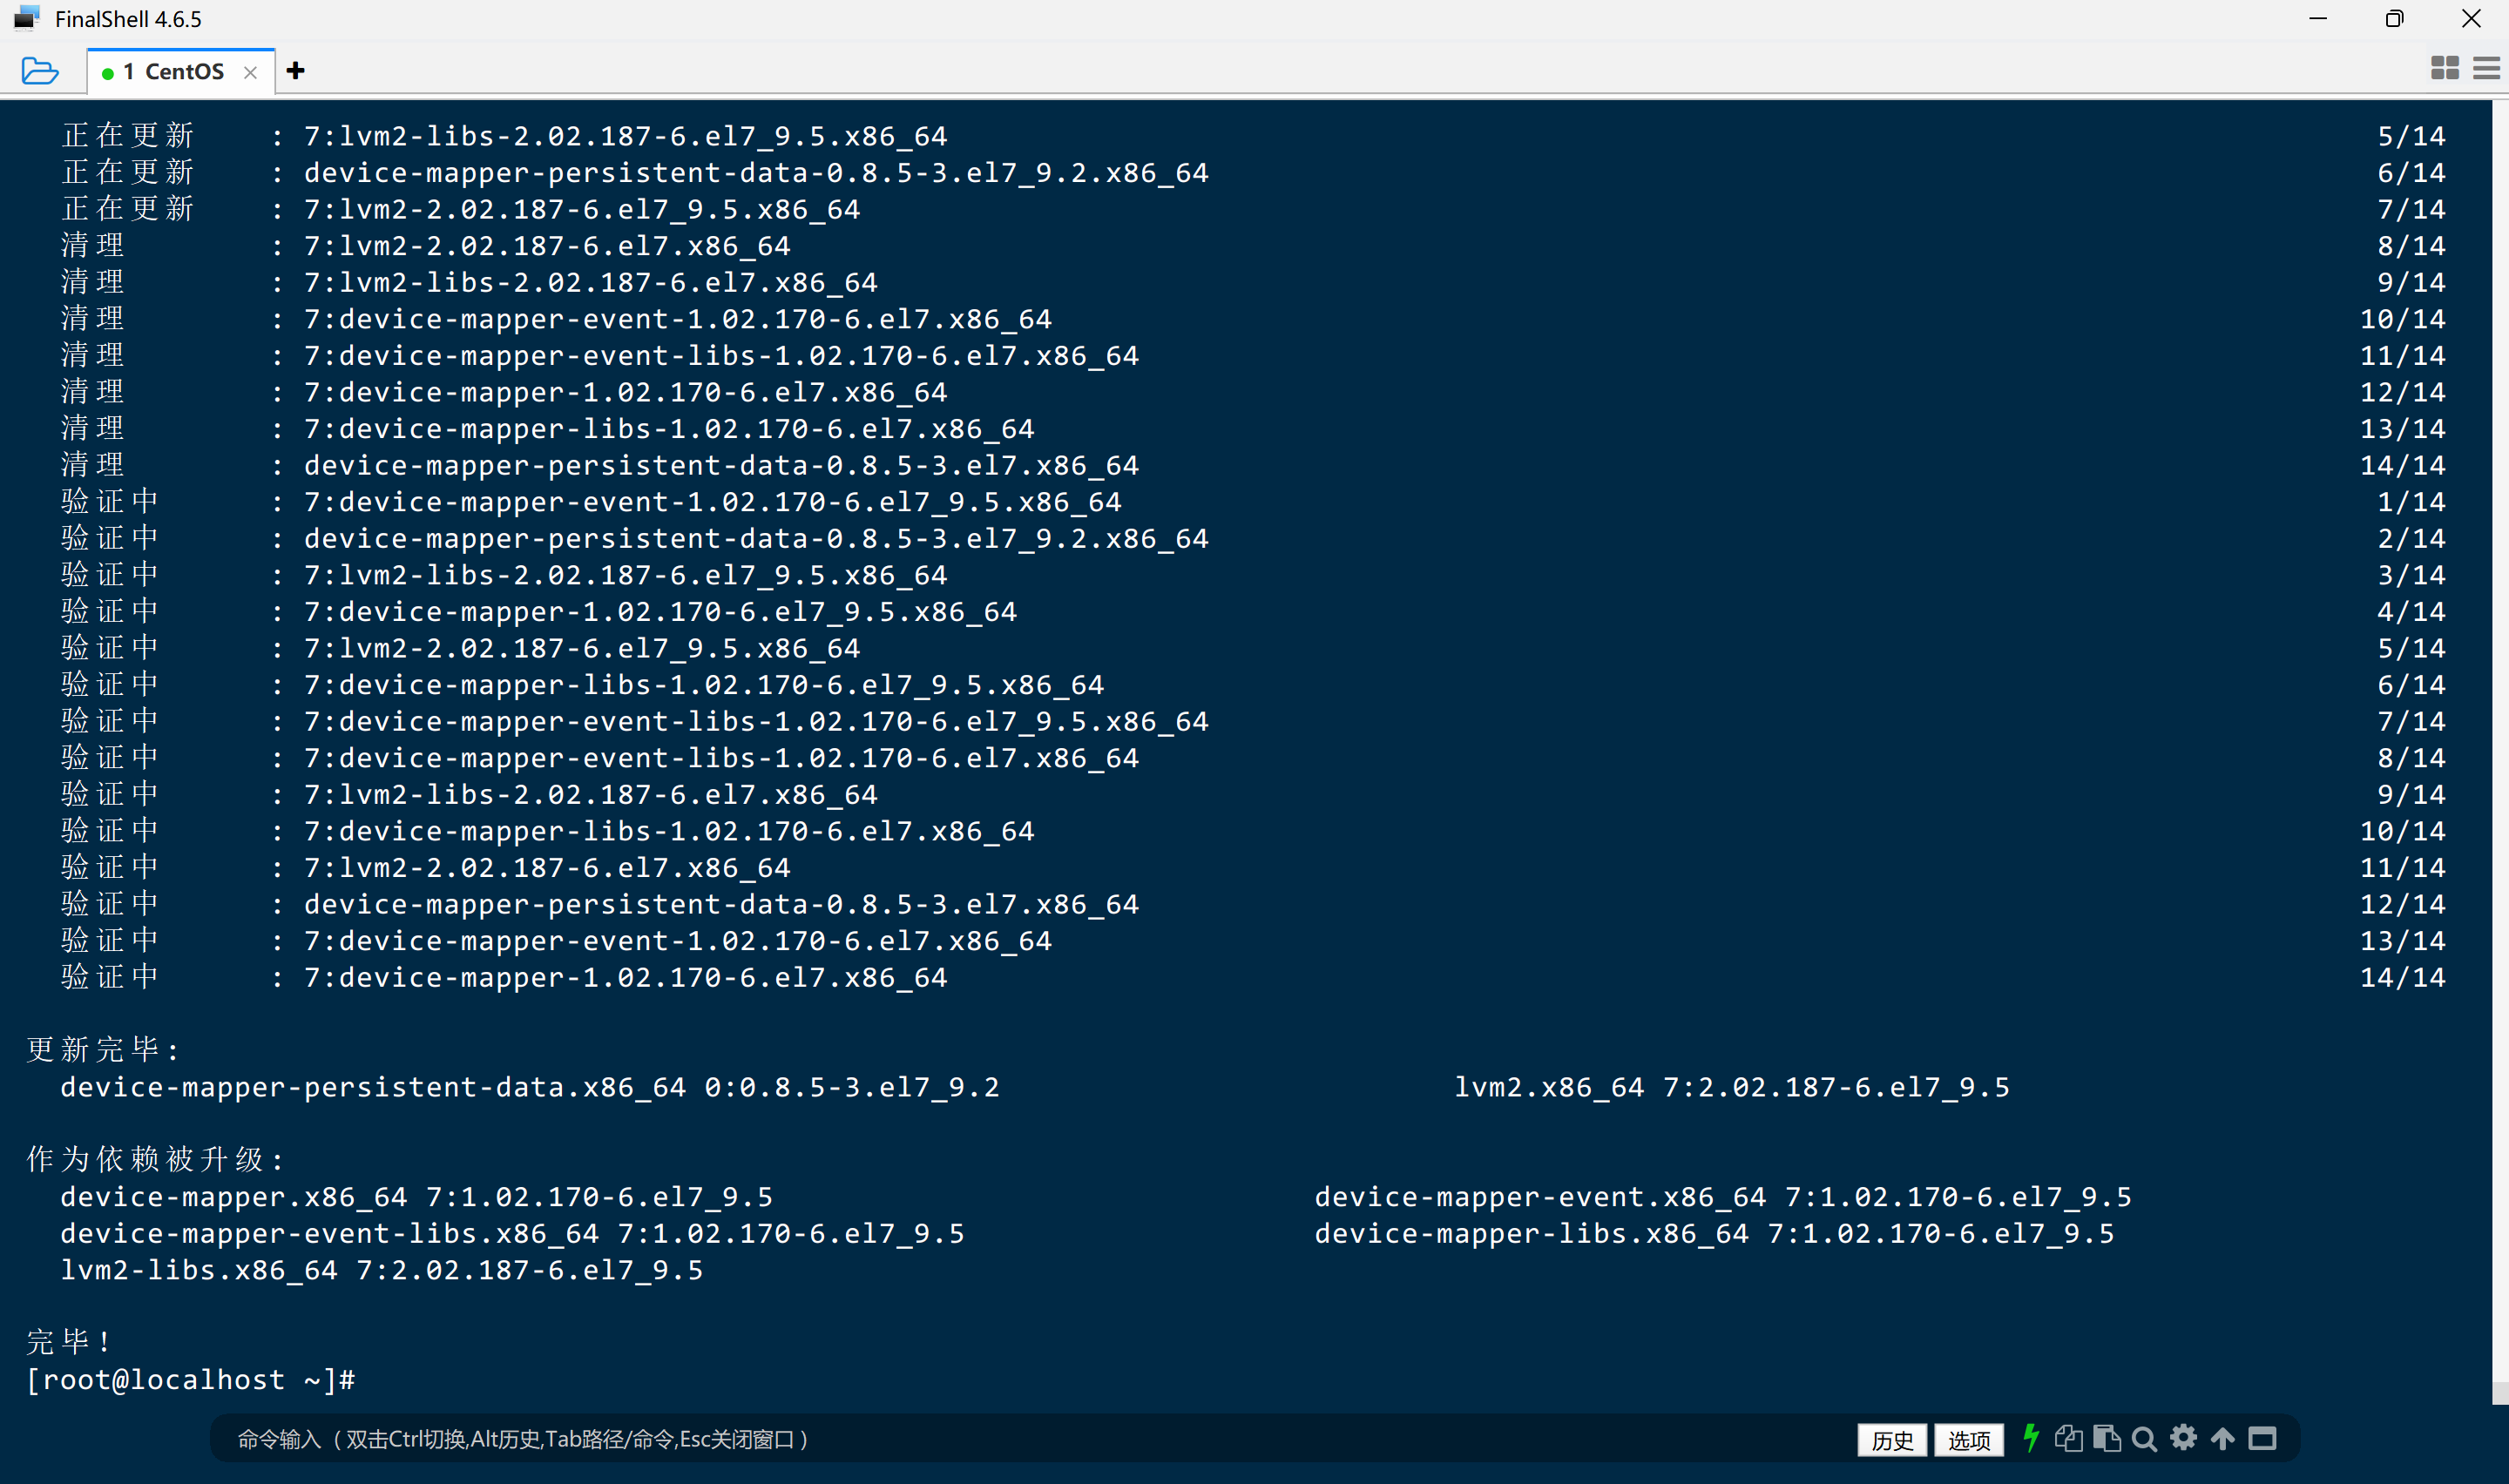The height and width of the screenshot is (1484, 2509).
Task: Click the 历史 history button
Action: (x=1891, y=1439)
